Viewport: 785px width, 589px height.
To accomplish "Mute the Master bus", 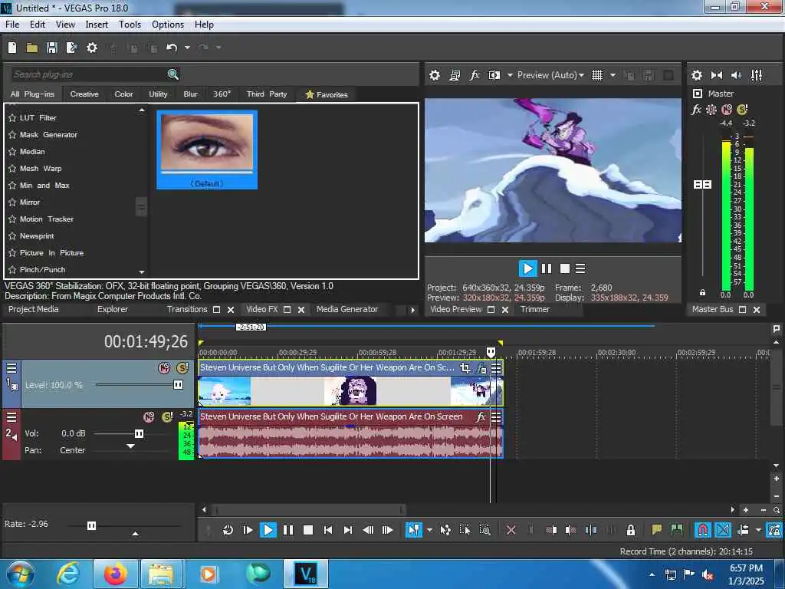I will click(x=727, y=109).
